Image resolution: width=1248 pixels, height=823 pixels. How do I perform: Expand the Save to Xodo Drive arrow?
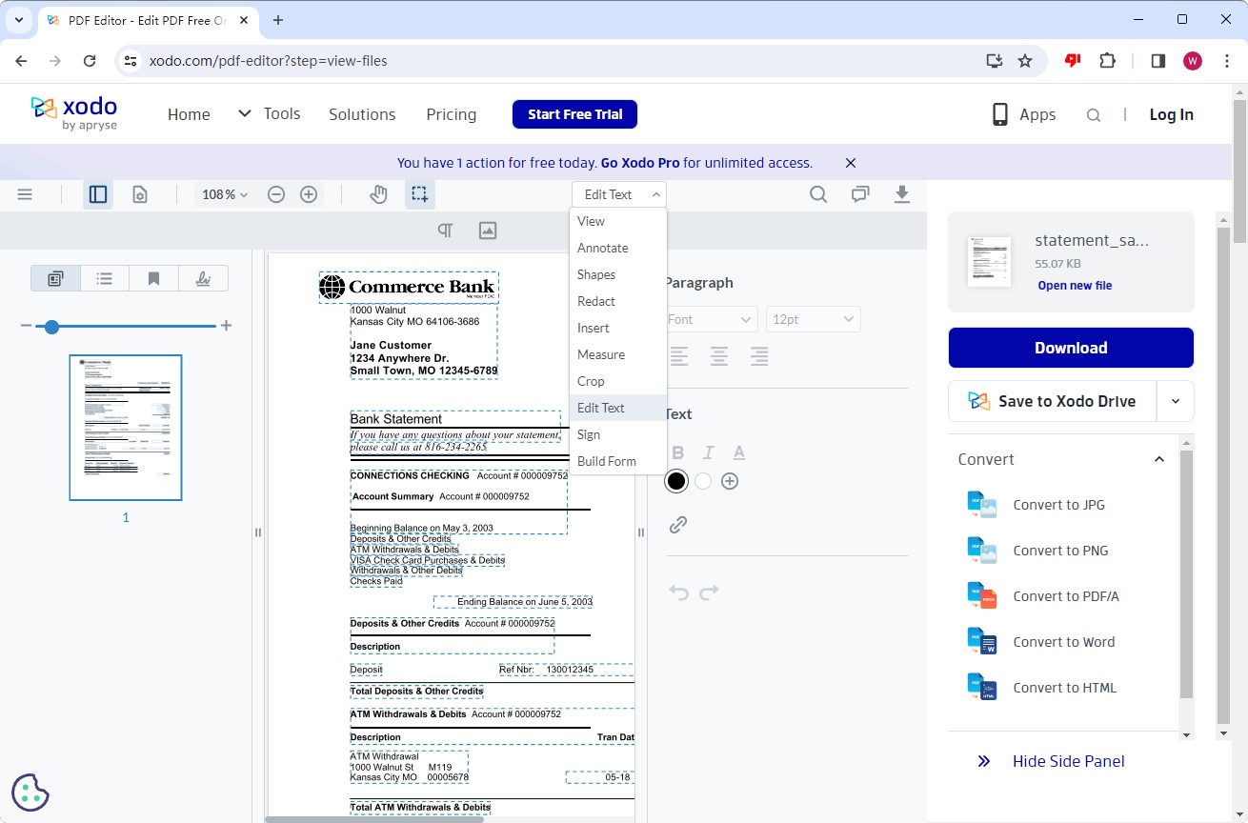point(1176,401)
